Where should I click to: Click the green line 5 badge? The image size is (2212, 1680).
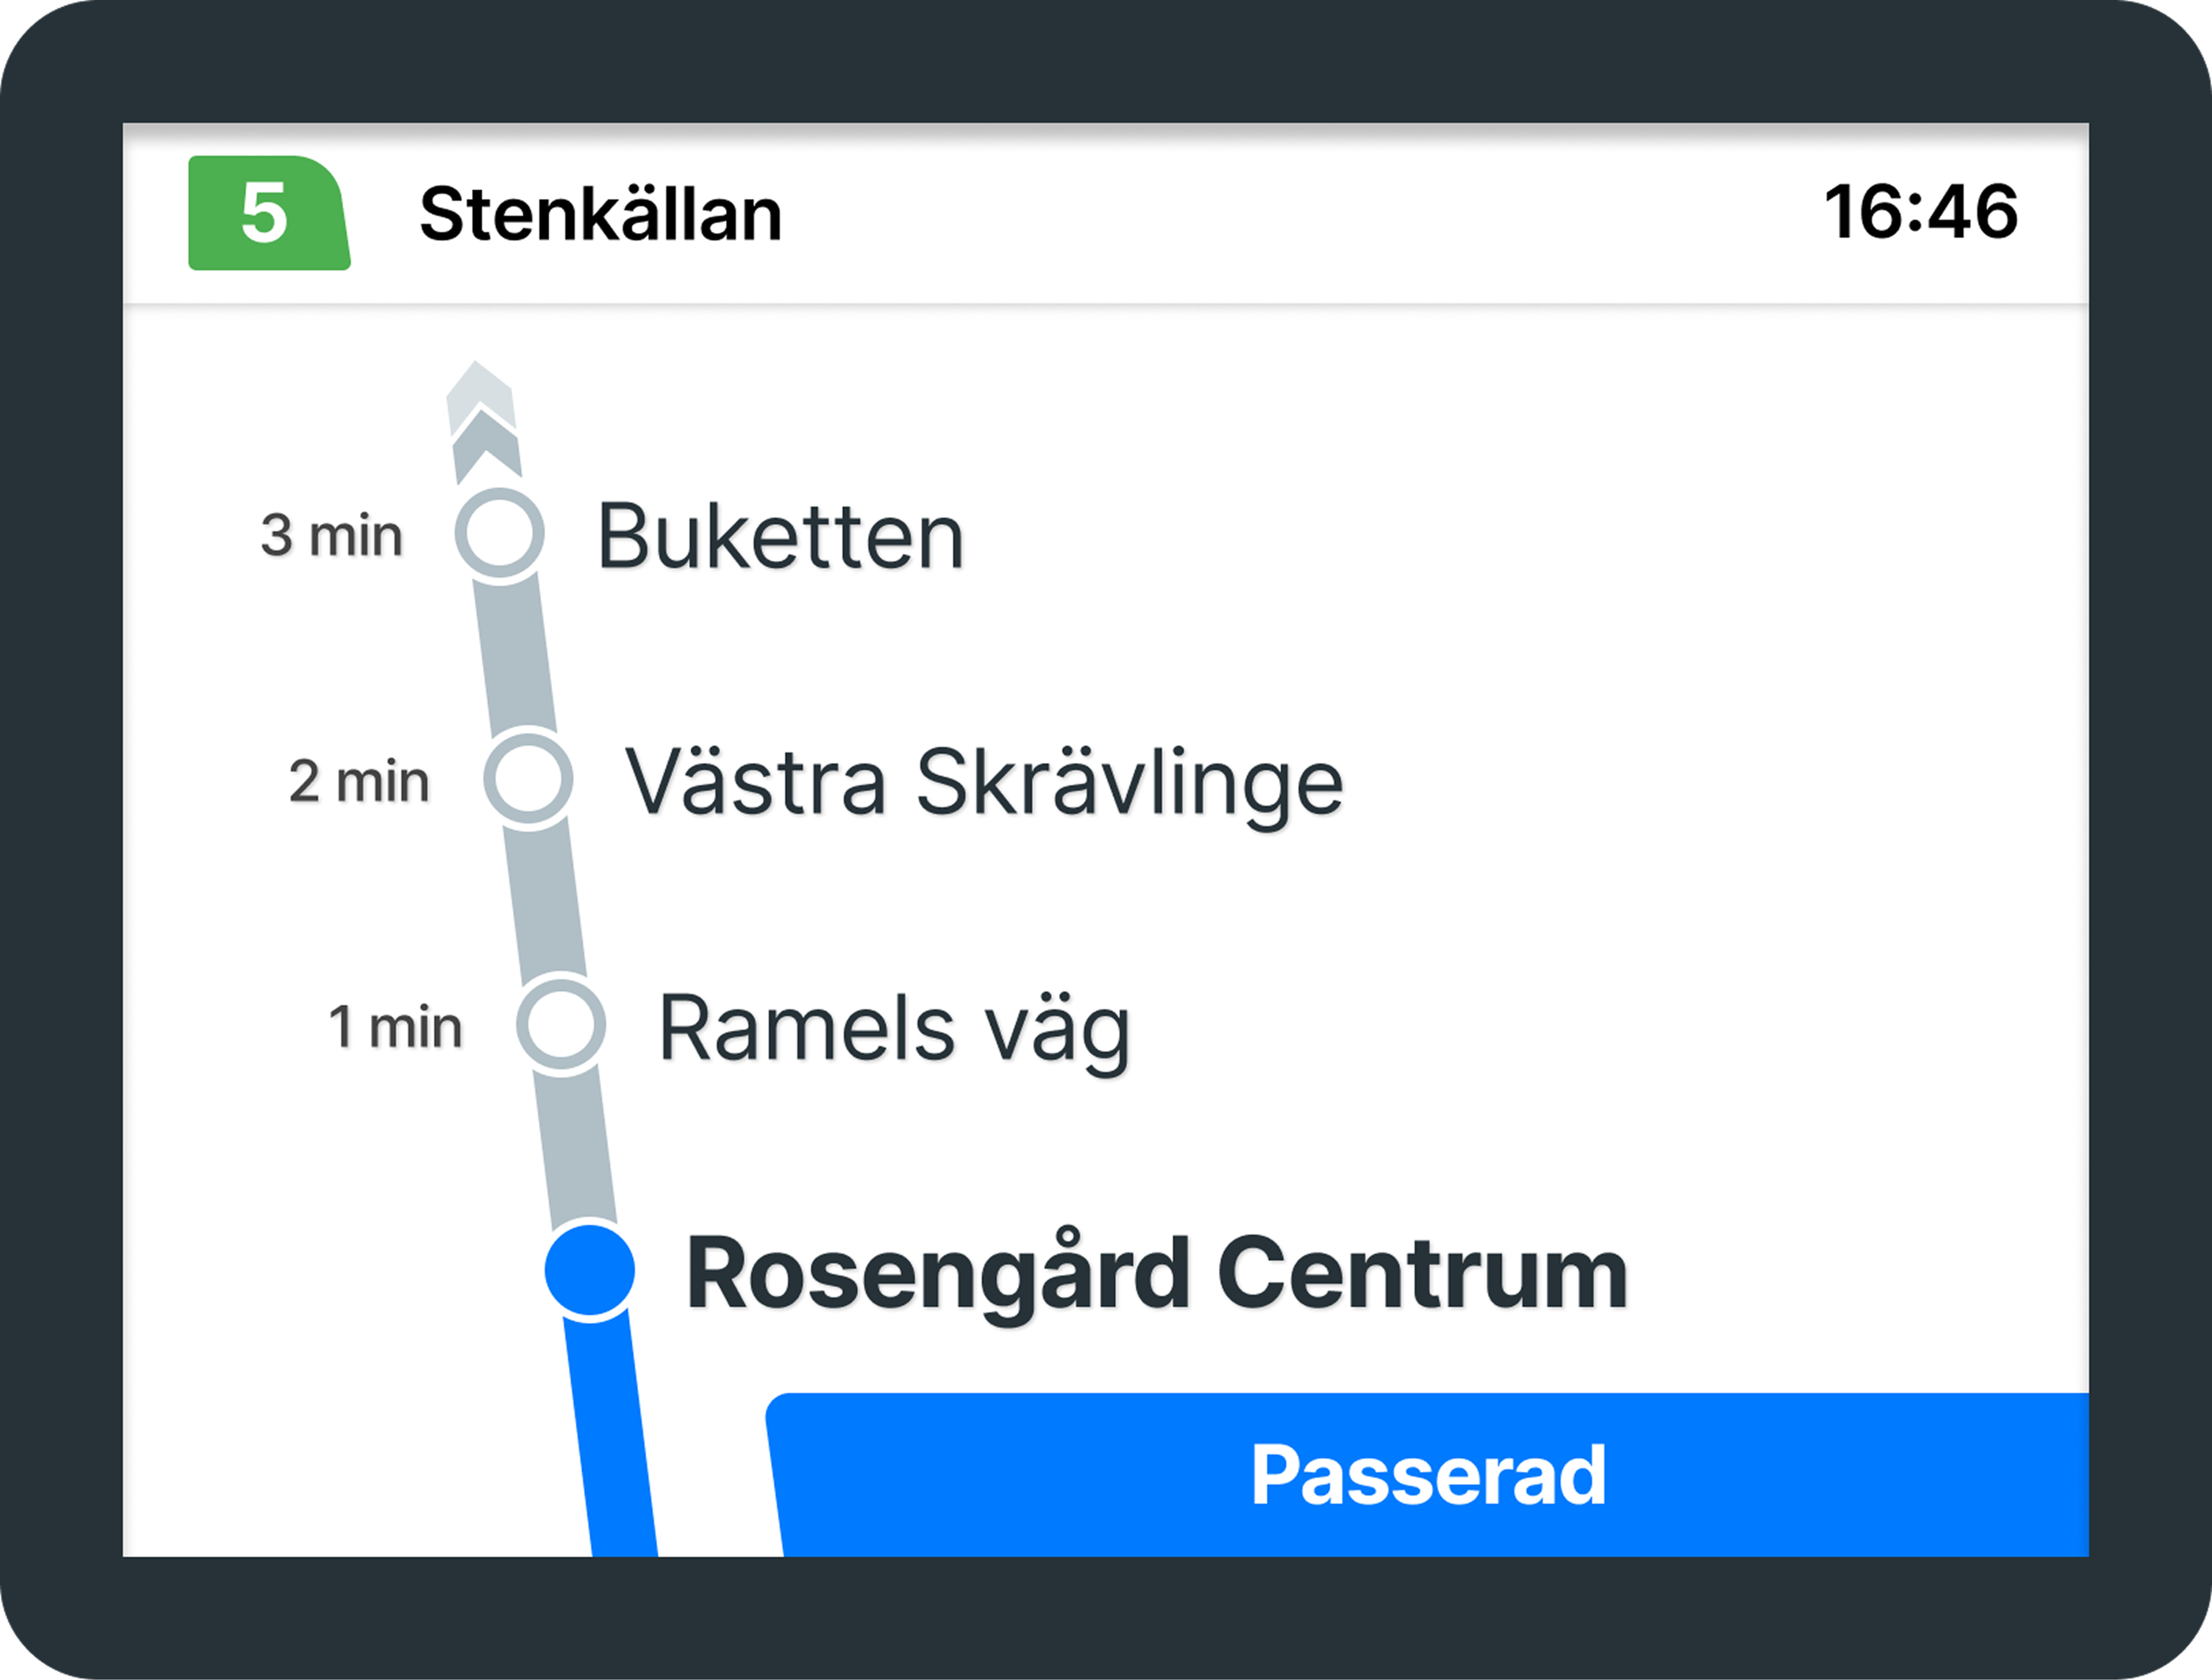click(x=268, y=213)
